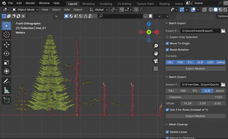This screenshot has width=228, height=139.
Task: Click the Export Models button
Action: tap(195, 69)
